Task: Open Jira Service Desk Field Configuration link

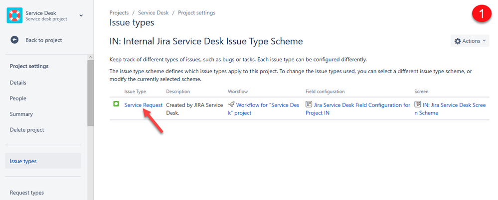Action: point(358,109)
